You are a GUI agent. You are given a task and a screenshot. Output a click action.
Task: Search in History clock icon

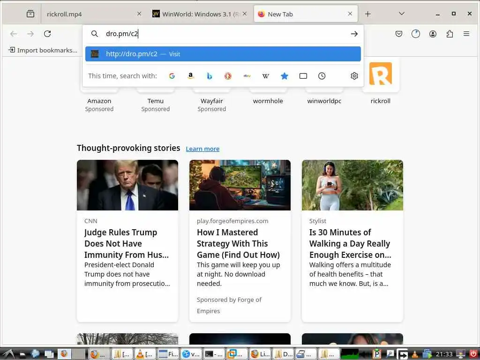[322, 76]
